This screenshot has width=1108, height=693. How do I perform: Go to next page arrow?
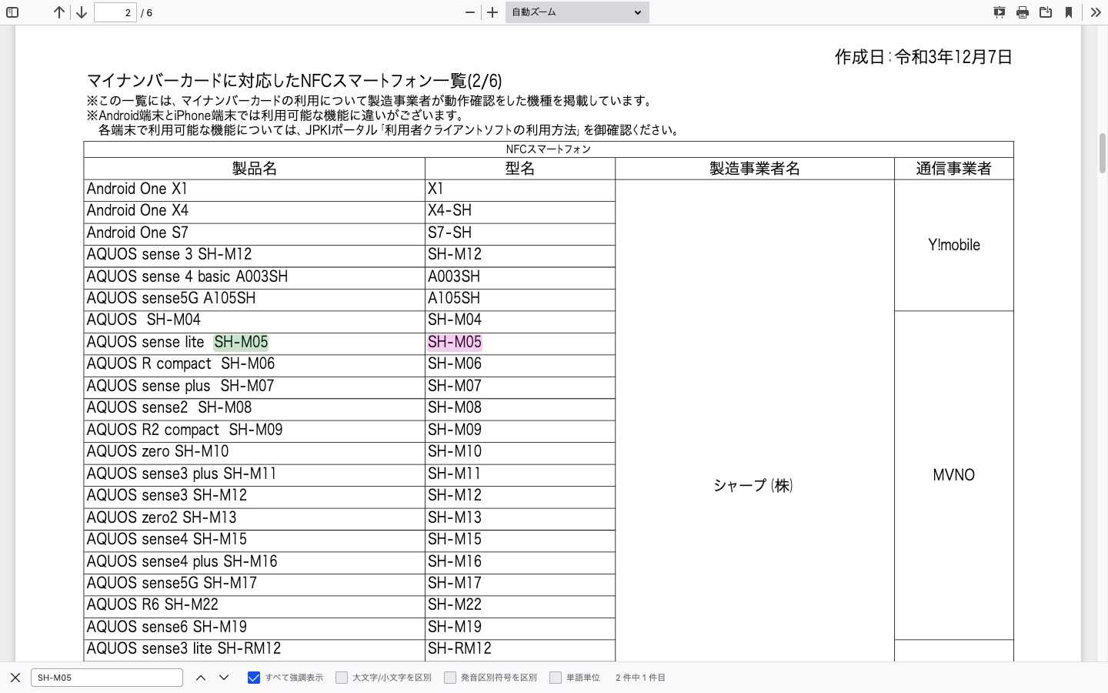click(81, 12)
